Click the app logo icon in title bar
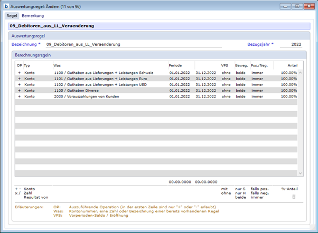Viewport: 318px width, 233px height. pos(6,6)
